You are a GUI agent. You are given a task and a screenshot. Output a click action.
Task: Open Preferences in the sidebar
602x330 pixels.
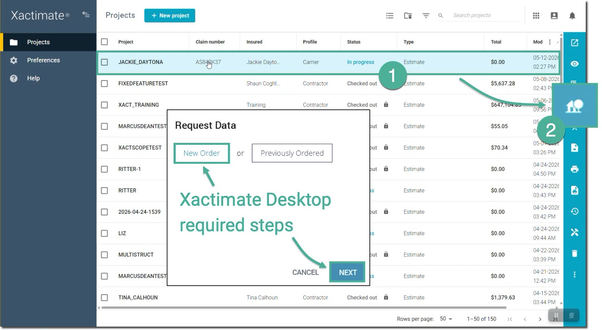pos(48,60)
